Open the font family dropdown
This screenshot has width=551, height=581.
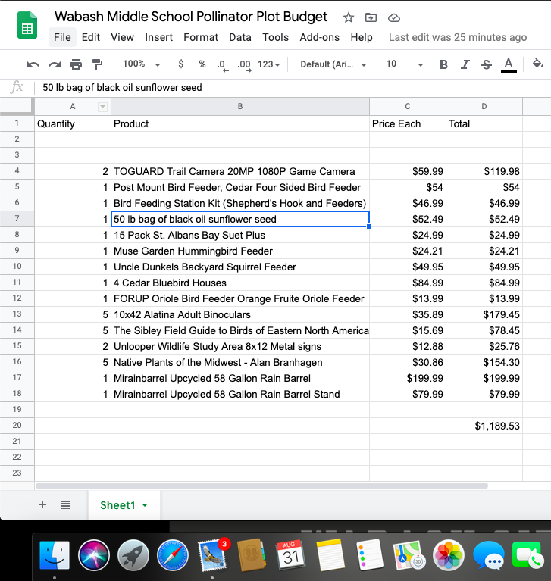(333, 64)
